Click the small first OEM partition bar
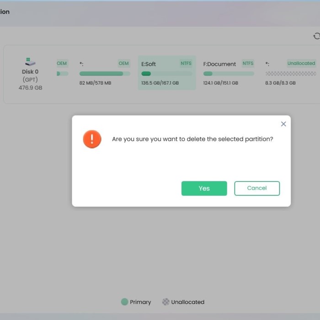Screen dimensions: 320x320 click(x=63, y=74)
